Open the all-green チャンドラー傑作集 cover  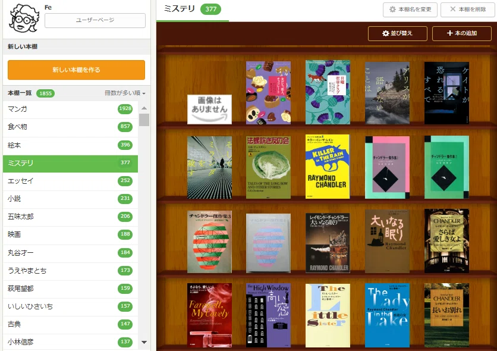coord(446,167)
